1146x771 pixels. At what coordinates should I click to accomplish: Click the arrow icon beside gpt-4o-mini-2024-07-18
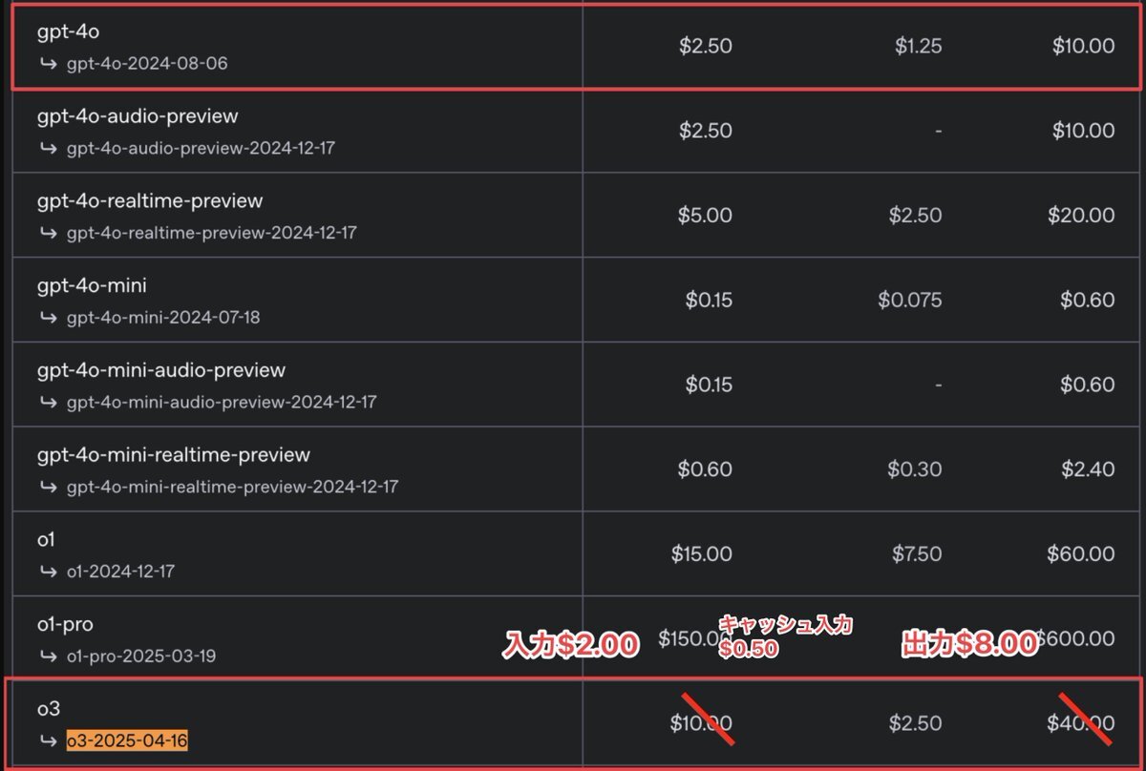[49, 318]
